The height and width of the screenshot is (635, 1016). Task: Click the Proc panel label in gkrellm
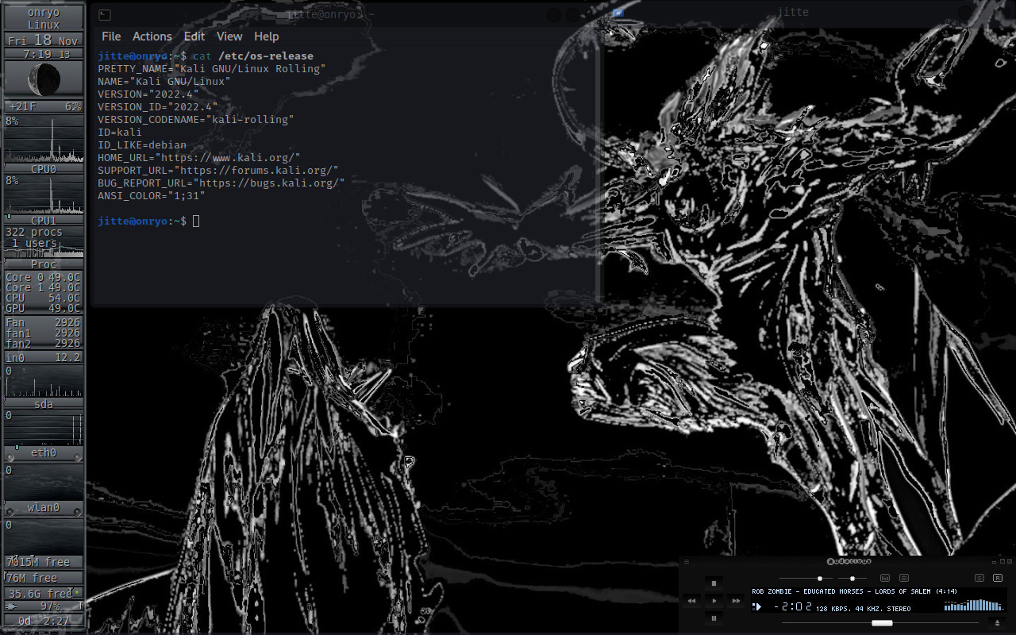click(x=44, y=264)
